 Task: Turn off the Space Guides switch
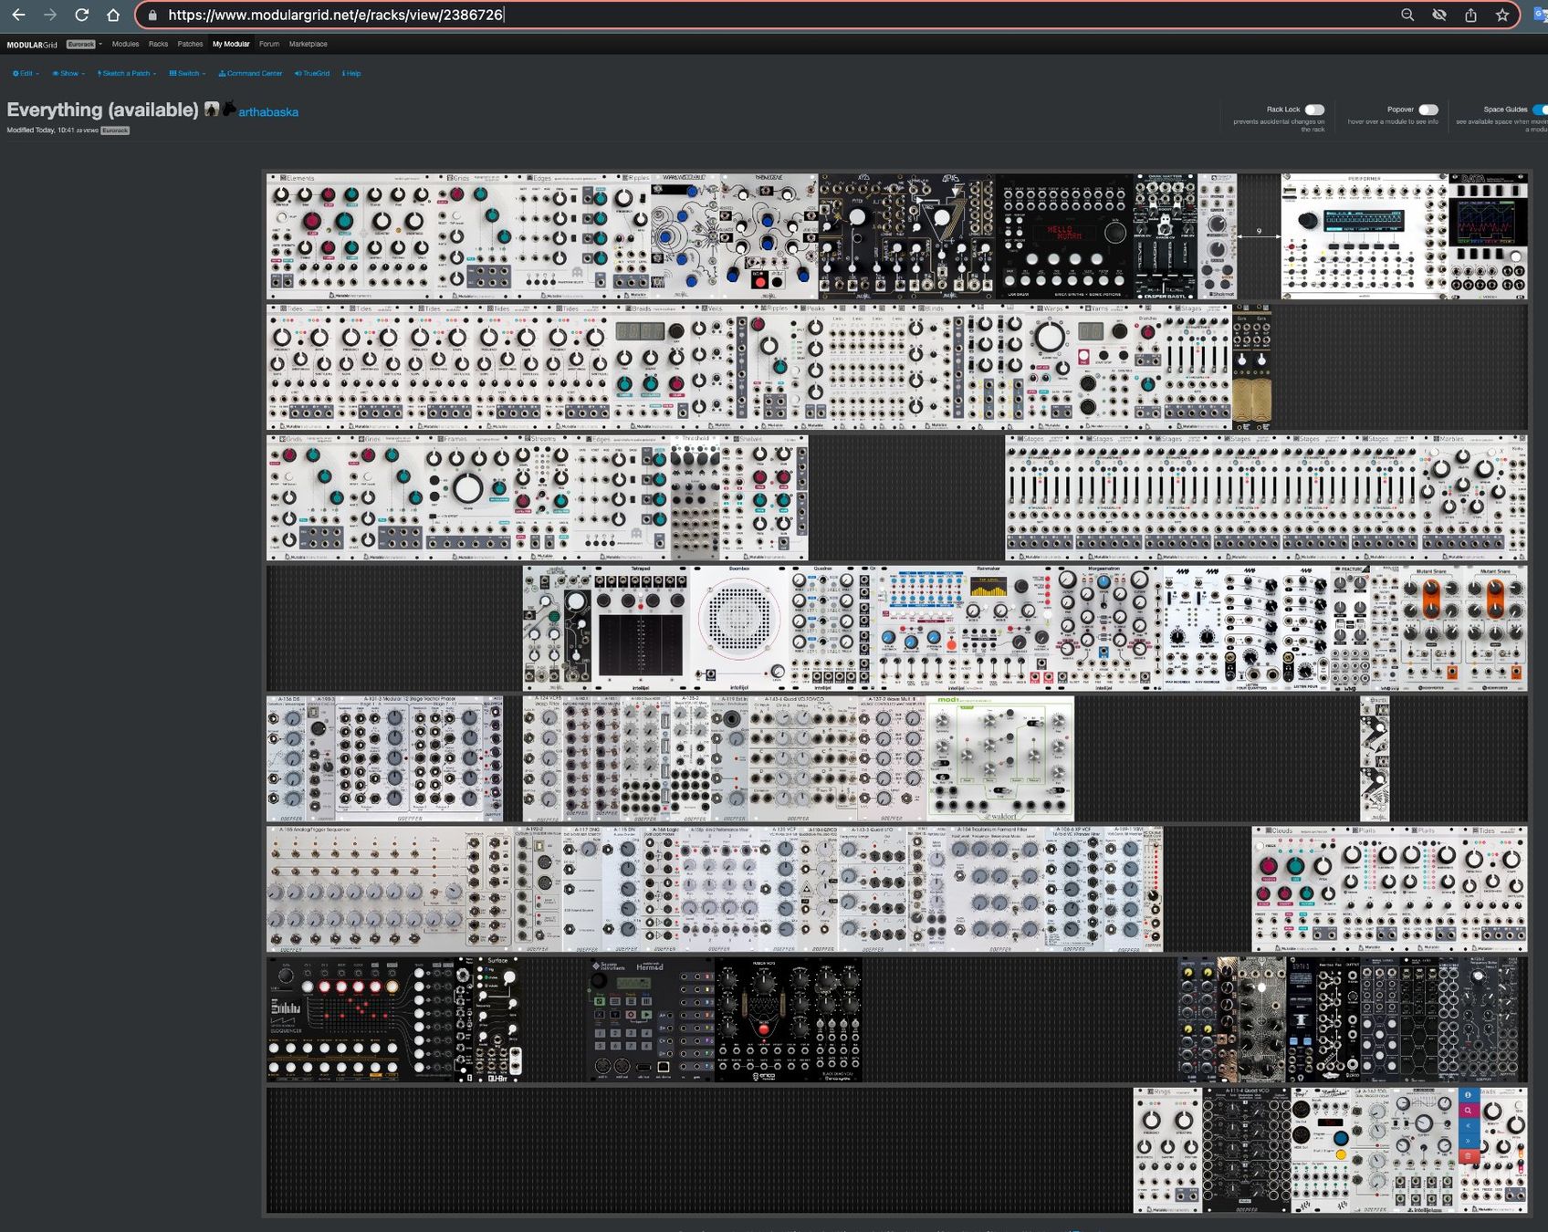pos(1539,110)
